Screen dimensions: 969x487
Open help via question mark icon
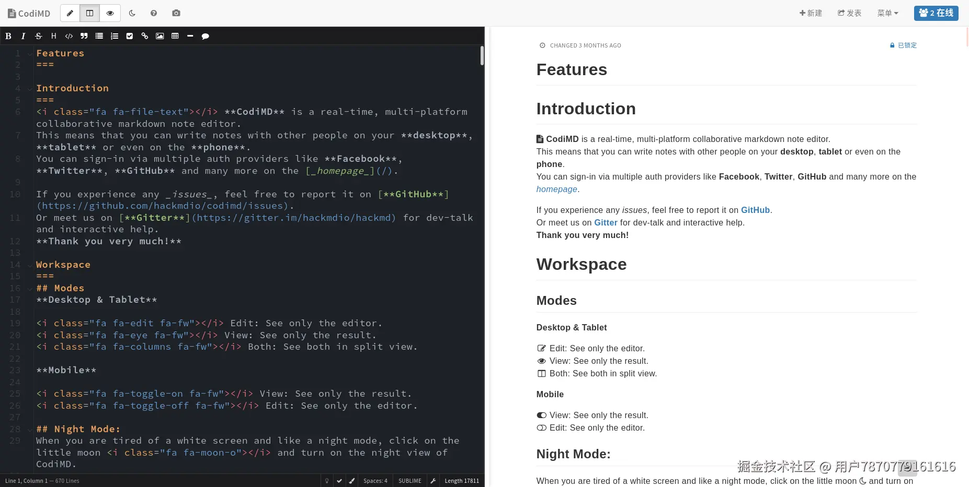click(x=154, y=13)
